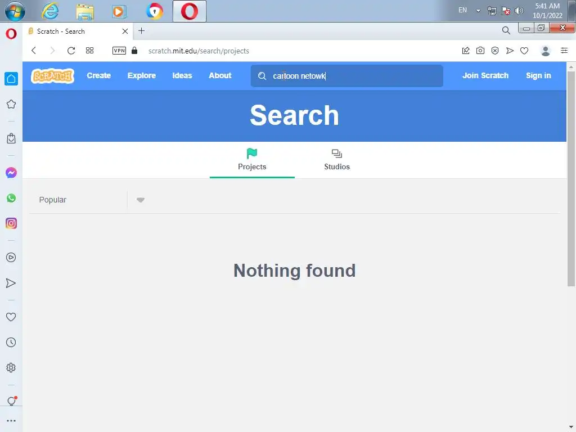Open the Opera snapshot camera tool
This screenshot has height=432, width=576.
coord(480,51)
